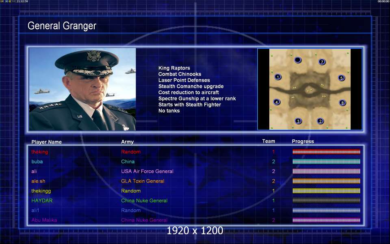The width and height of the screenshot is (390, 244).
Task: Click the General Granger title heading
Action: pyautogui.click(x=62, y=26)
